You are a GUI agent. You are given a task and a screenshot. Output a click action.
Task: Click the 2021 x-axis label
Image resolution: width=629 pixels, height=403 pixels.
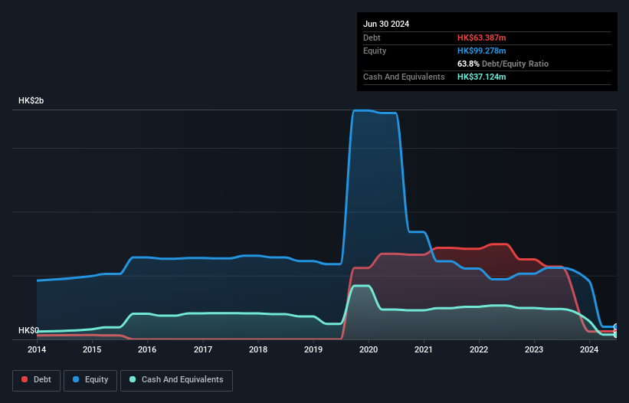click(x=424, y=349)
